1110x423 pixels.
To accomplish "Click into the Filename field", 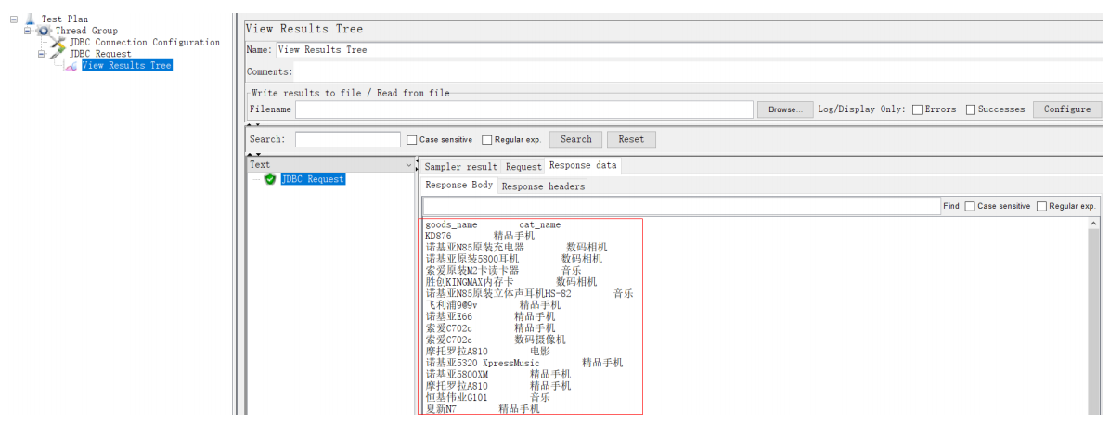I will click(523, 109).
